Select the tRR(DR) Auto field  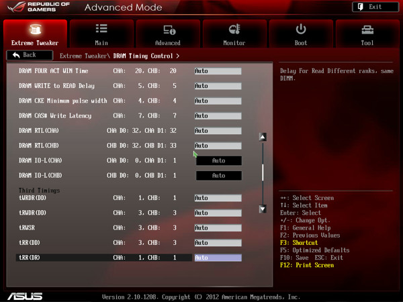218,258
